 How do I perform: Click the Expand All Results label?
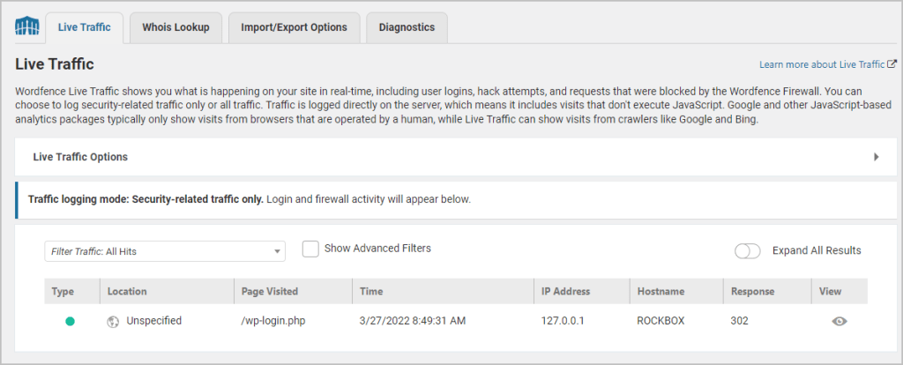pyautogui.click(x=817, y=250)
